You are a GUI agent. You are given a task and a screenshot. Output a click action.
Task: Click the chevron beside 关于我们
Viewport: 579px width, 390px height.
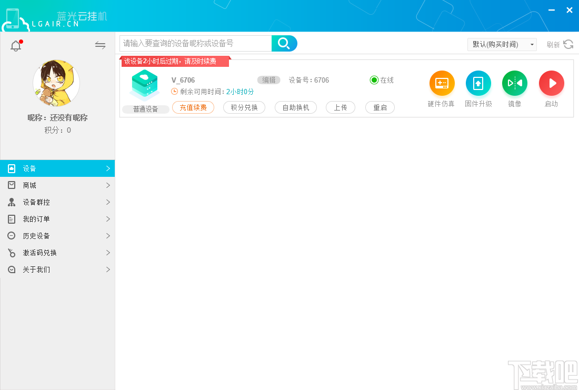click(108, 269)
